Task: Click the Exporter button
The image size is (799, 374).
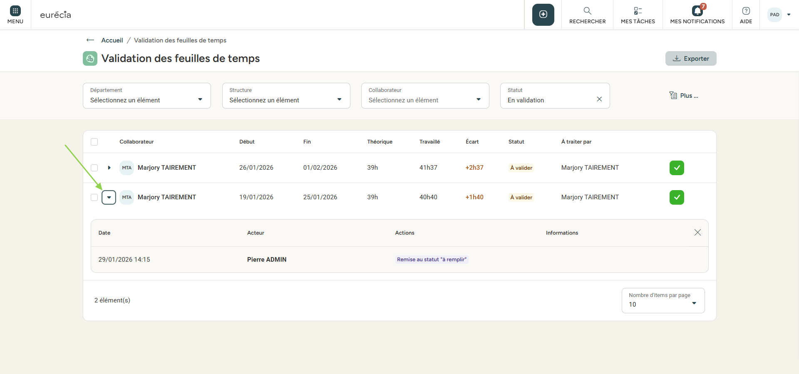Action: click(x=691, y=59)
